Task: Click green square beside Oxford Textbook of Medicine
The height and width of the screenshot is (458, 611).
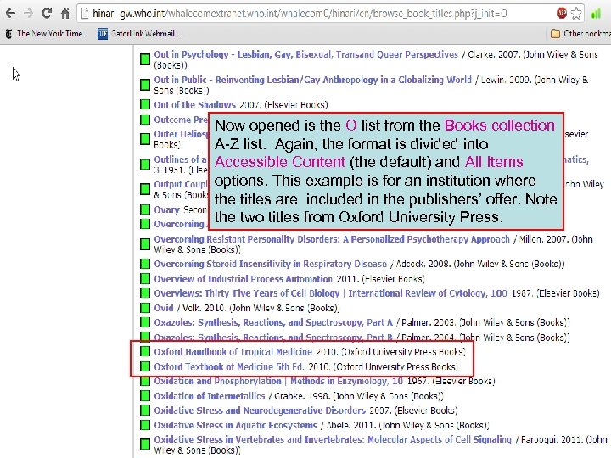Action: click(145, 366)
